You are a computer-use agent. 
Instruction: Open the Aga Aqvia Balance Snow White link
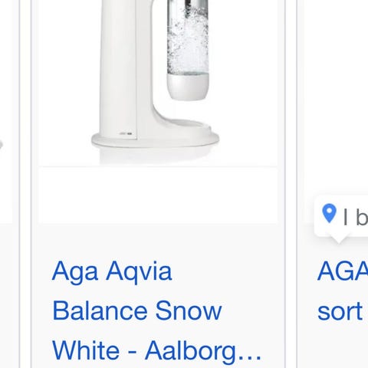[156, 310]
